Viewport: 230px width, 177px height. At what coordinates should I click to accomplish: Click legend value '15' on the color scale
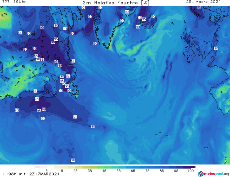point(61,171)
